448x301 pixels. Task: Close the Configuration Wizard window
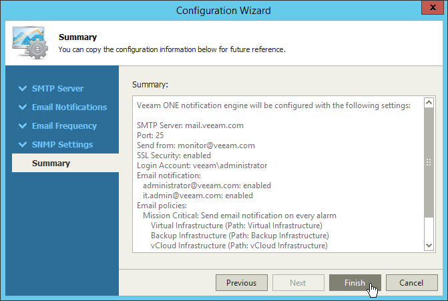428,9
